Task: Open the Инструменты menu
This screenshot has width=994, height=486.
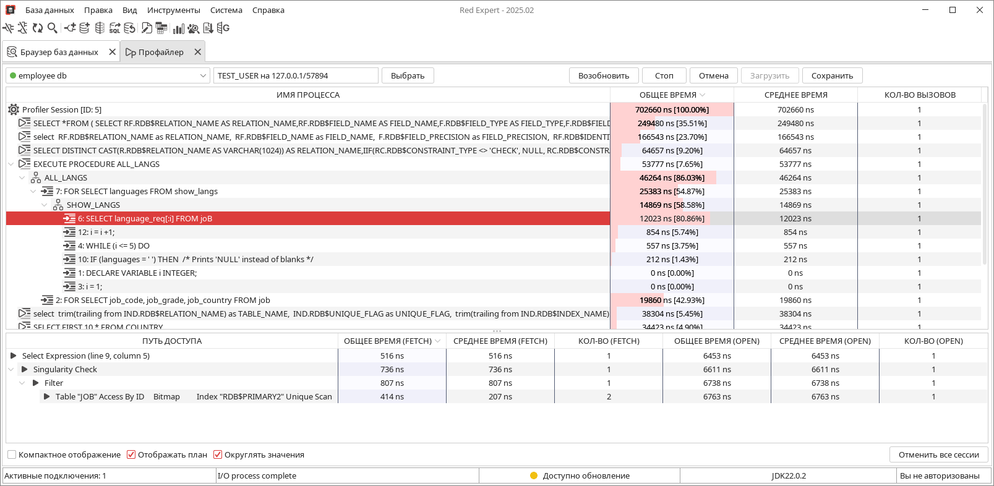Action: (x=173, y=10)
